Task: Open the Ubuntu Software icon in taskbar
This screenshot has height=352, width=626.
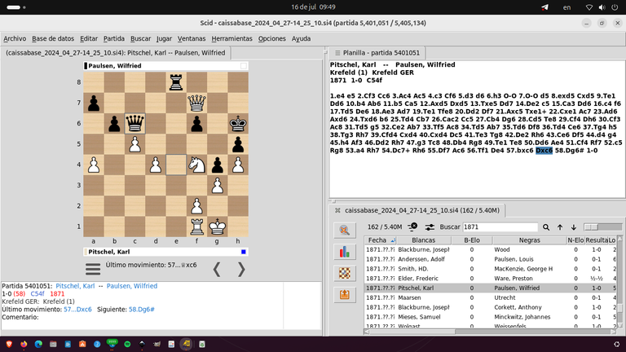Action: coord(82,344)
